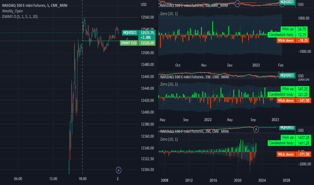Screen dimensions: 314x185
Task: Open the 1D NASDAQ 100 E-mini Futures title
Action: tap(194, 5)
